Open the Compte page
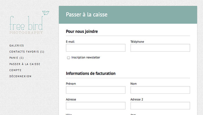 15,70
